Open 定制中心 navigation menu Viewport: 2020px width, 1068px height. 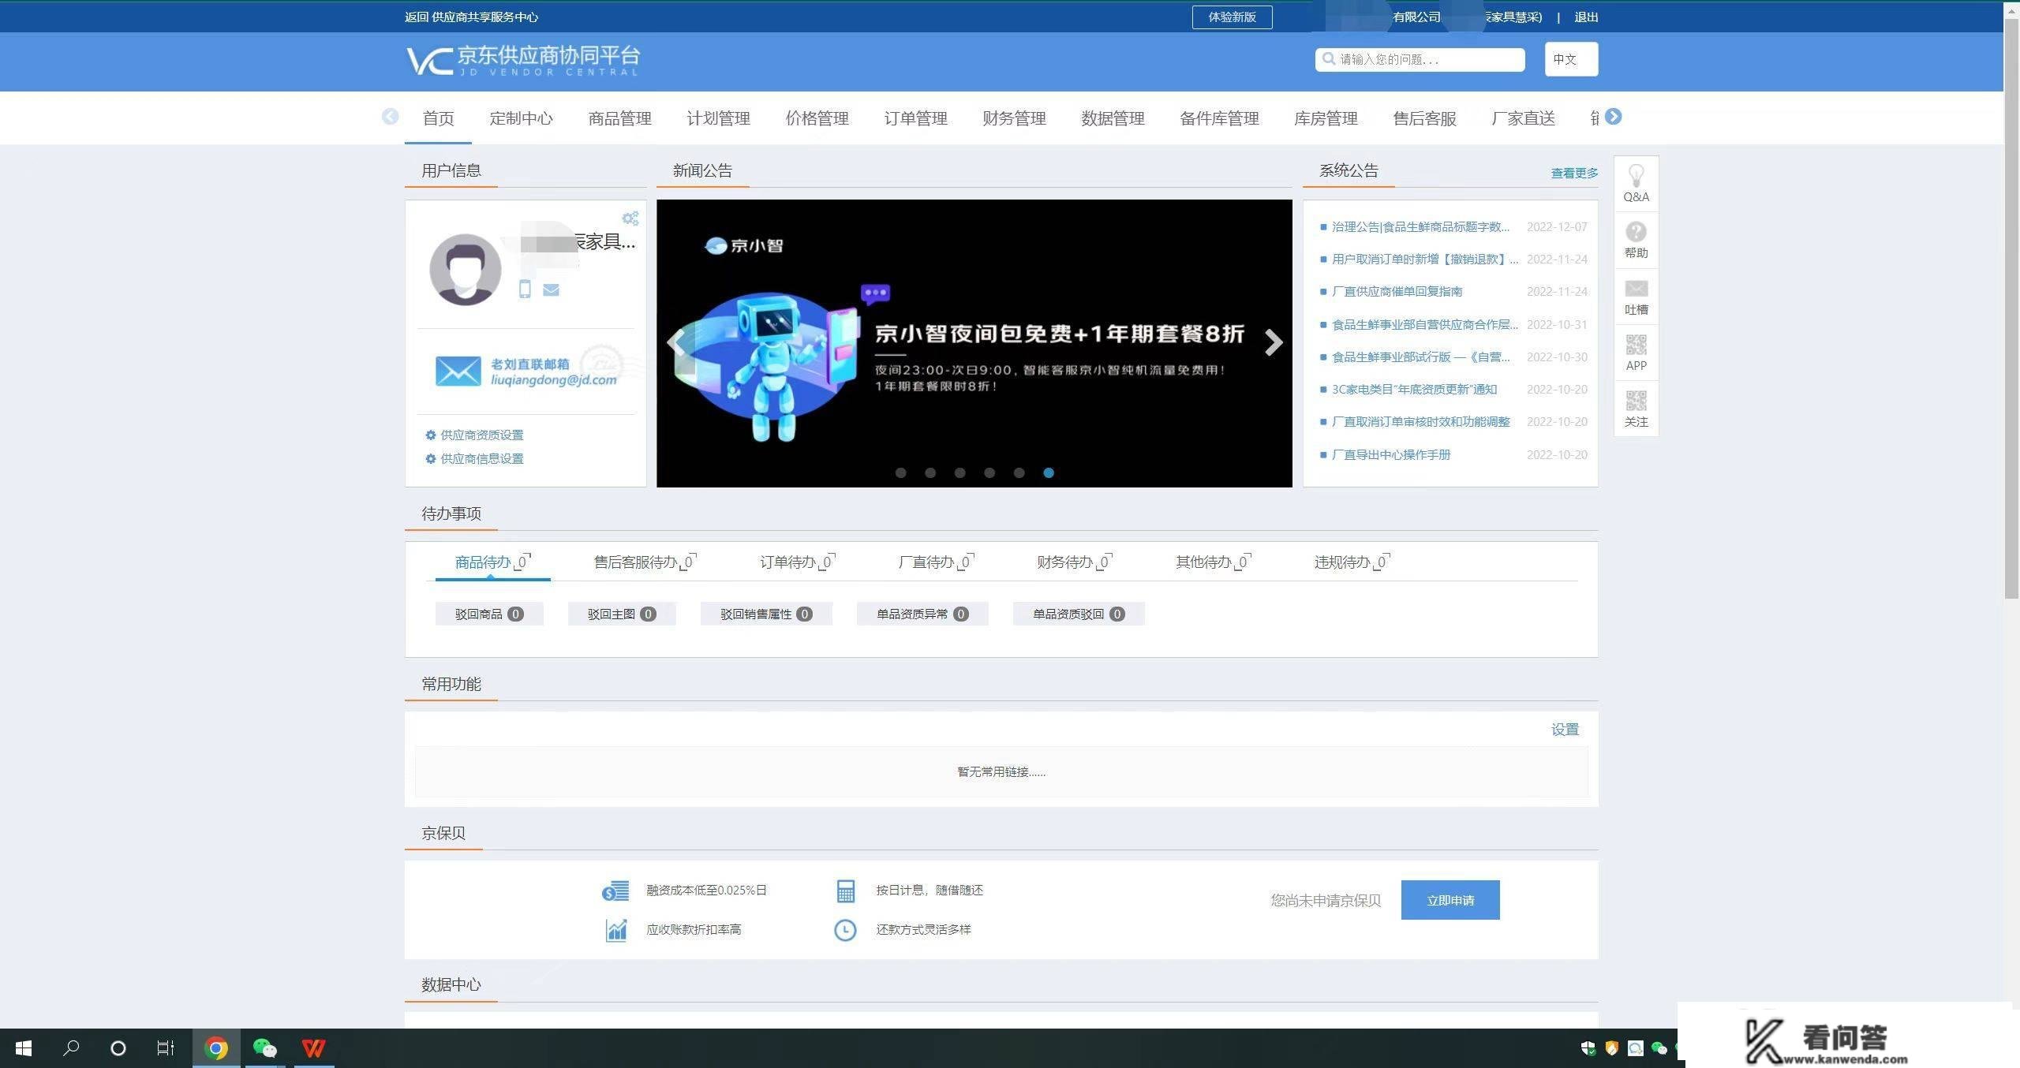point(521,118)
